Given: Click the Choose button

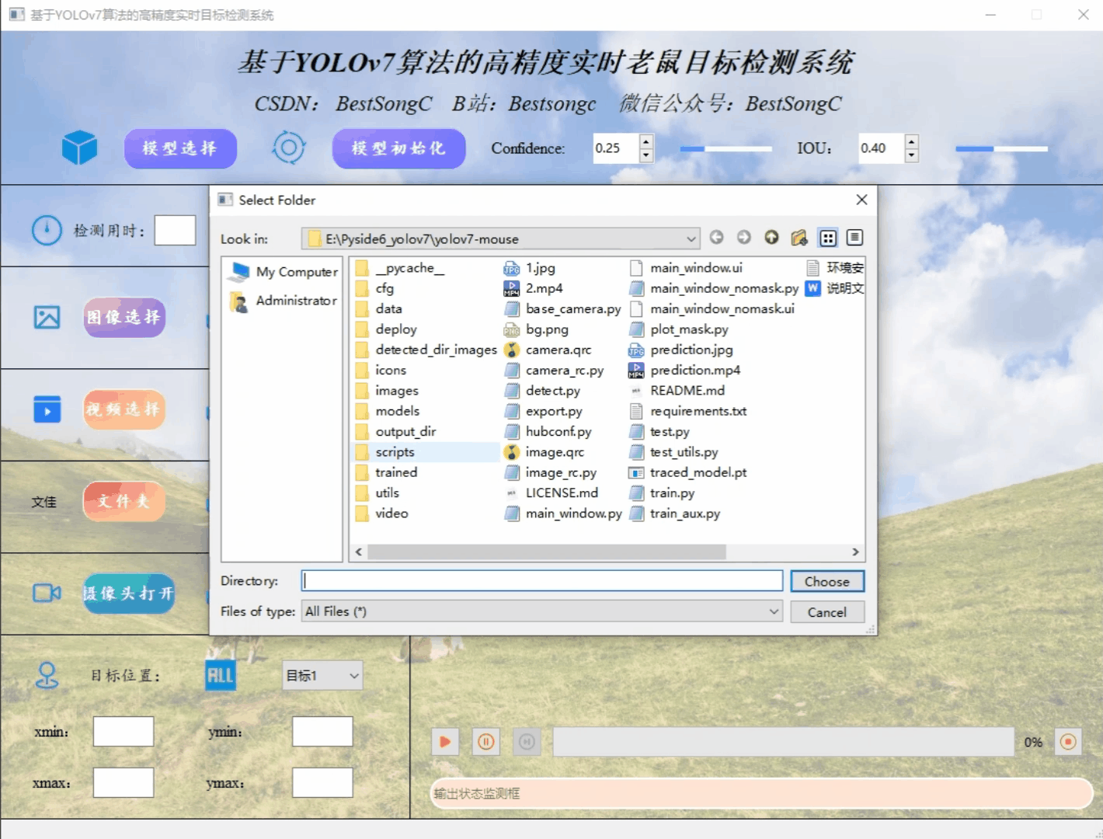Looking at the screenshot, I should tap(827, 582).
